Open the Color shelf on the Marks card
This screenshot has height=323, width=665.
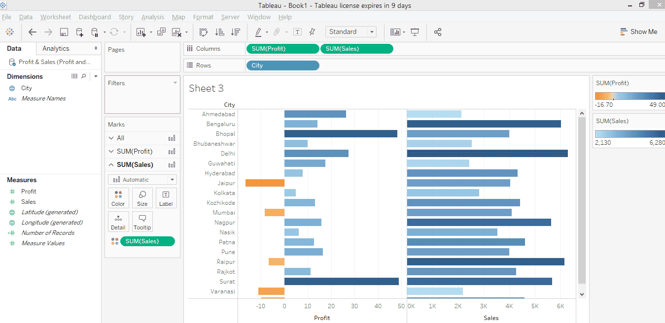click(118, 198)
